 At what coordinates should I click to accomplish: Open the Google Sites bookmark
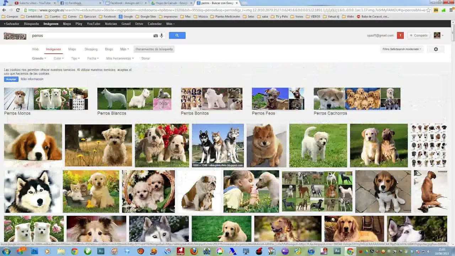tap(146, 16)
